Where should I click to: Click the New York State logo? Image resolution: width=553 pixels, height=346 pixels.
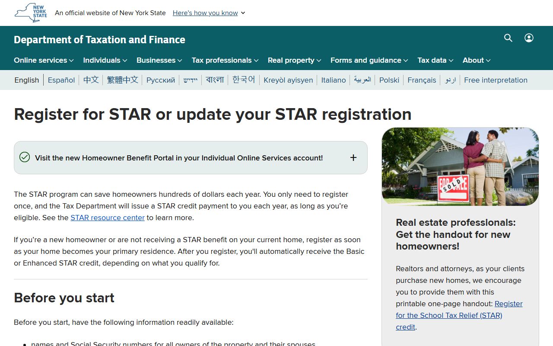(x=31, y=13)
